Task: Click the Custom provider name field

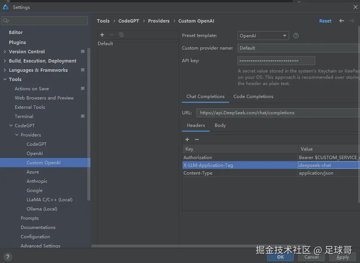Action: [299, 48]
